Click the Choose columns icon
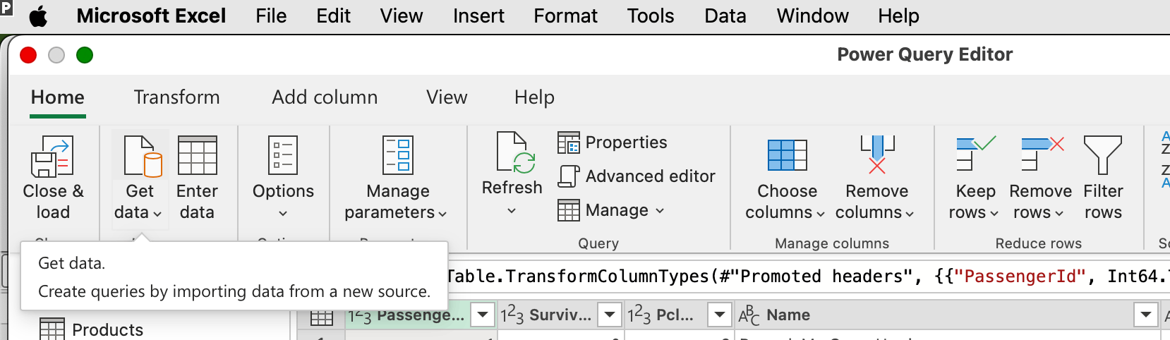 pyautogui.click(x=787, y=155)
